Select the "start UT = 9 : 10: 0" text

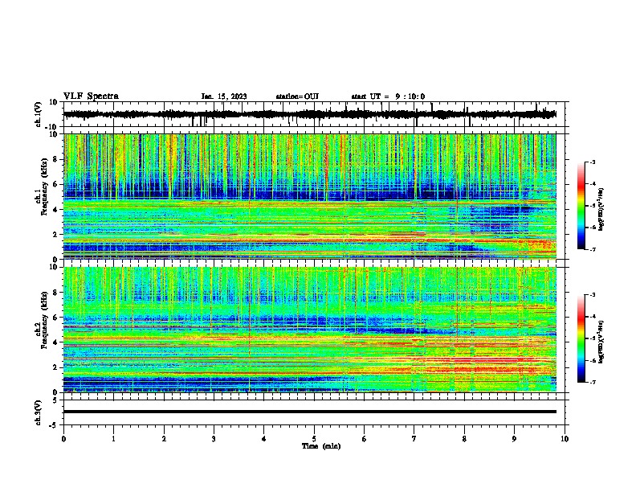[388, 96]
